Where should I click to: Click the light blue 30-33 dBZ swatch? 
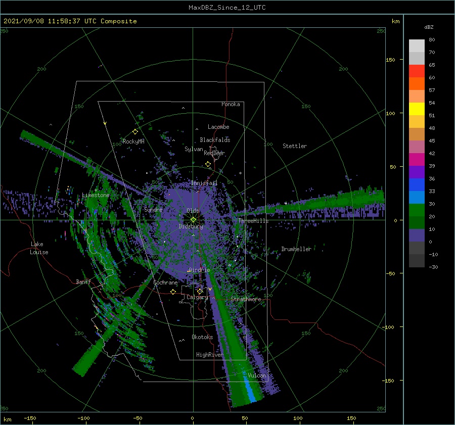pyautogui.click(x=417, y=198)
